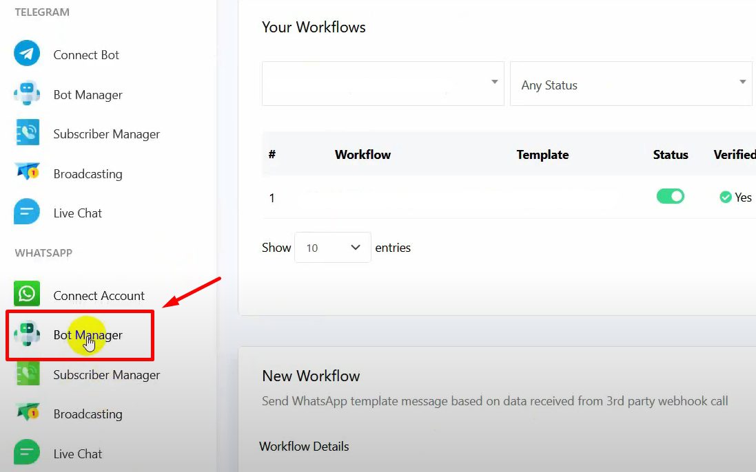Image resolution: width=756 pixels, height=472 pixels.
Task: Open Telegram Bot Manager robot icon
Action: 27,94
